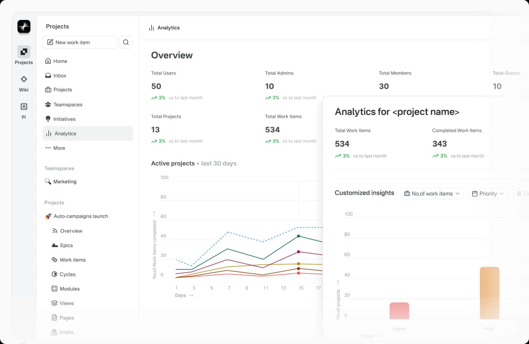This screenshot has height=344, width=529.
Task: Select Analytics in the sidebar navigation
Action: pos(65,133)
